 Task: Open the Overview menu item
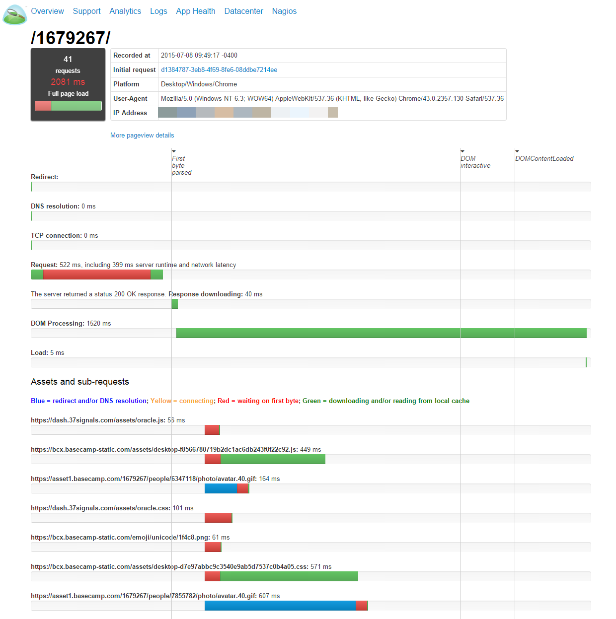pyautogui.click(x=47, y=11)
